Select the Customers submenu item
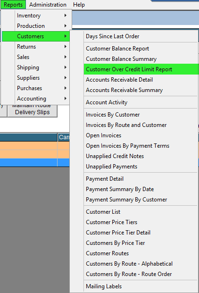 coord(35,36)
